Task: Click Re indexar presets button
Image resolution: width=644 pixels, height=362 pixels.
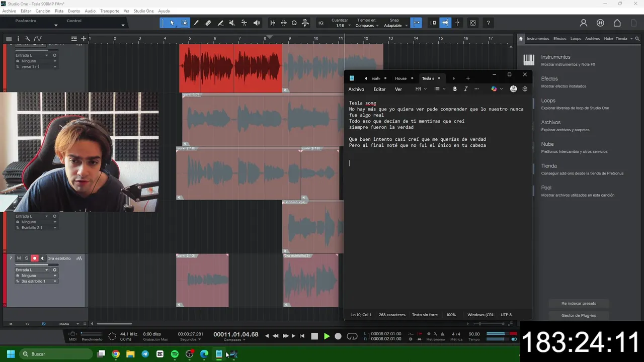Action: coord(579,303)
